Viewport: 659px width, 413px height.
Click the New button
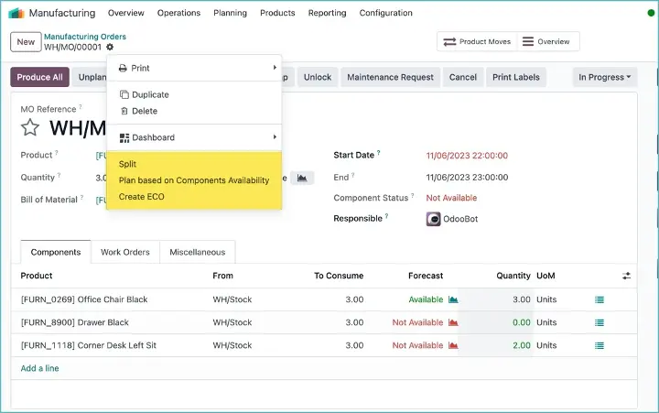pos(26,42)
